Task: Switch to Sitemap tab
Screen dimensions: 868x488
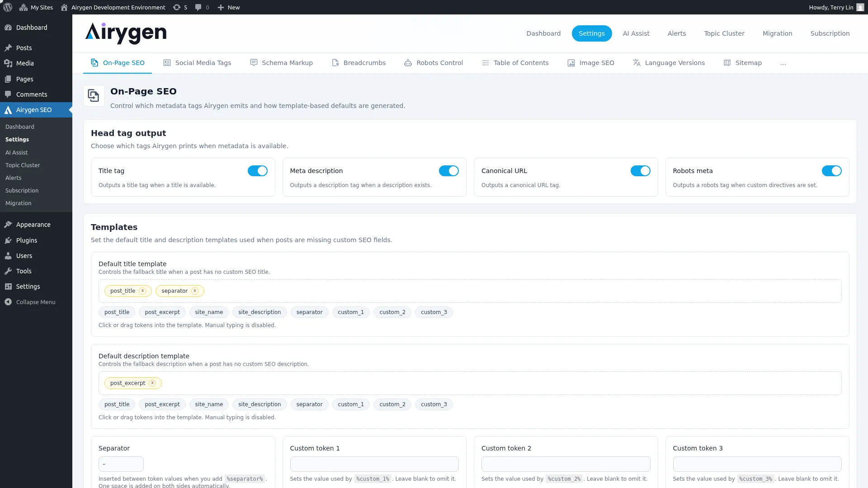Action: click(x=743, y=63)
